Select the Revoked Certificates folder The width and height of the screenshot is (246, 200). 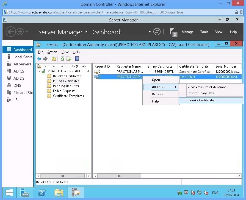tap(67, 76)
